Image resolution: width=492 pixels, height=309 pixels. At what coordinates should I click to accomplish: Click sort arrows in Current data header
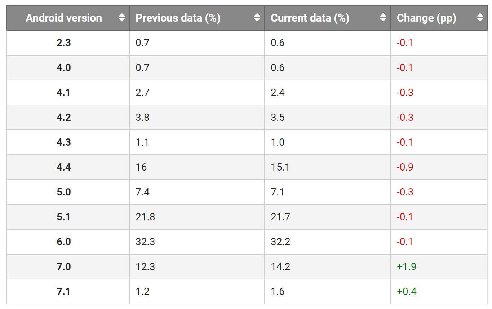tap(383, 18)
